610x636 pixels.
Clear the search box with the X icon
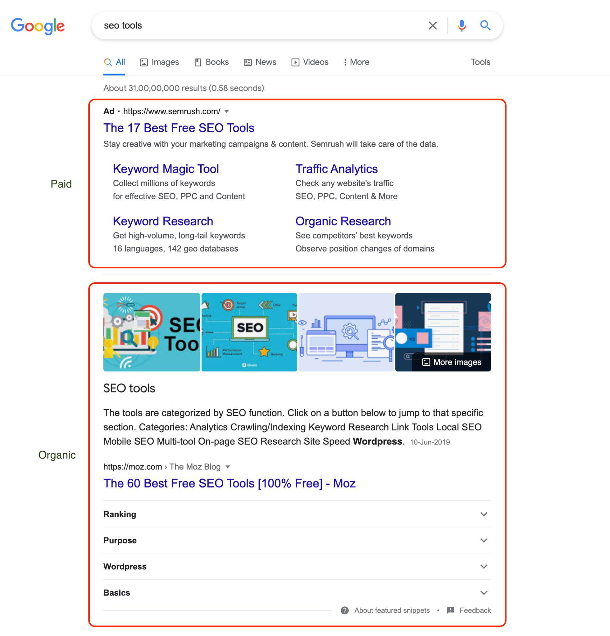(x=432, y=25)
